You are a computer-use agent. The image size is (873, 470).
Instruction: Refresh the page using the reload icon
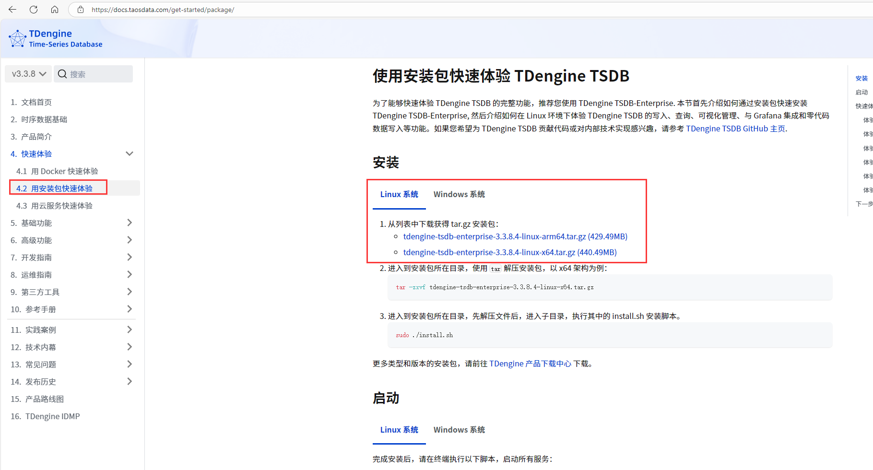tap(33, 9)
